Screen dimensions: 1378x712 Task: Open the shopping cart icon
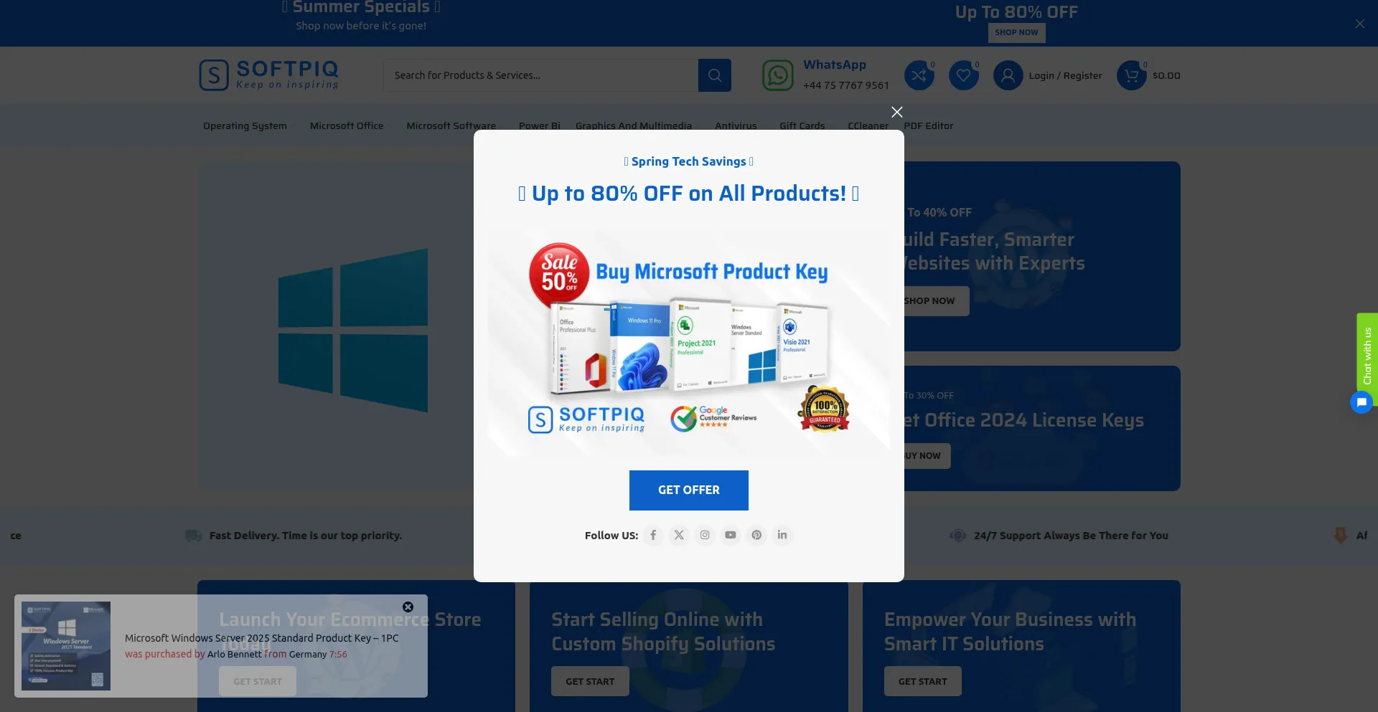tap(1132, 75)
